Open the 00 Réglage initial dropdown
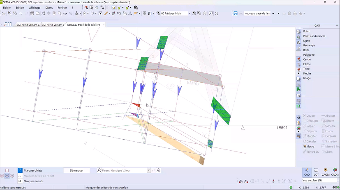The image size is (340, 190). (x=190, y=14)
